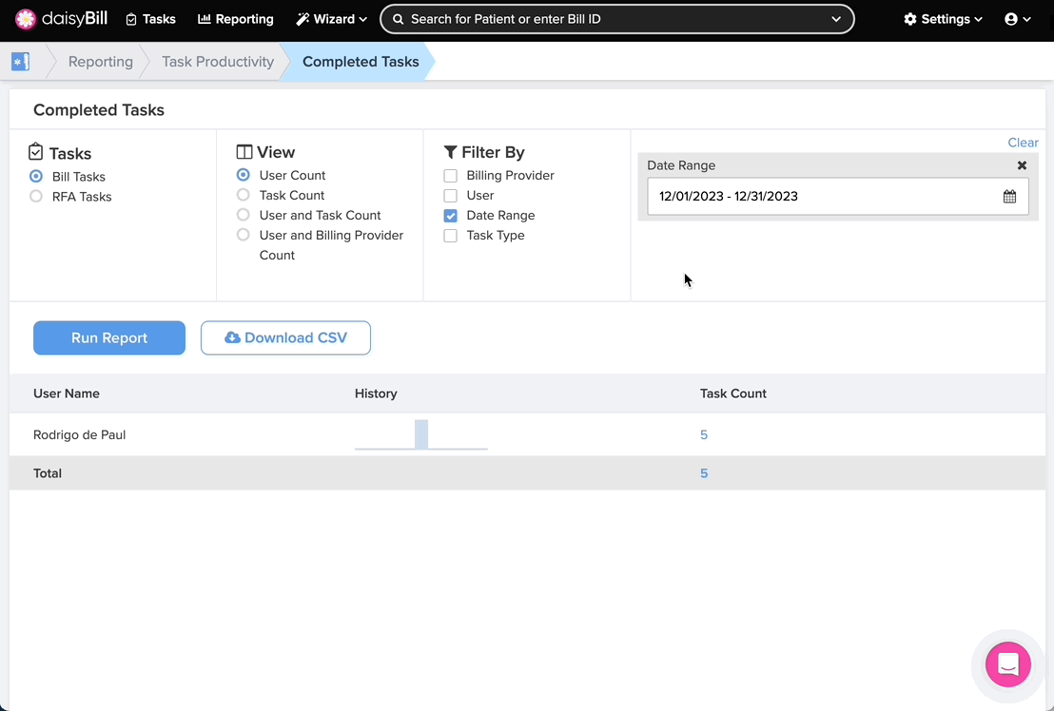The height and width of the screenshot is (711, 1054).
Task: Click the History bar chart for Rodrigo de Paul
Action: pos(421,435)
